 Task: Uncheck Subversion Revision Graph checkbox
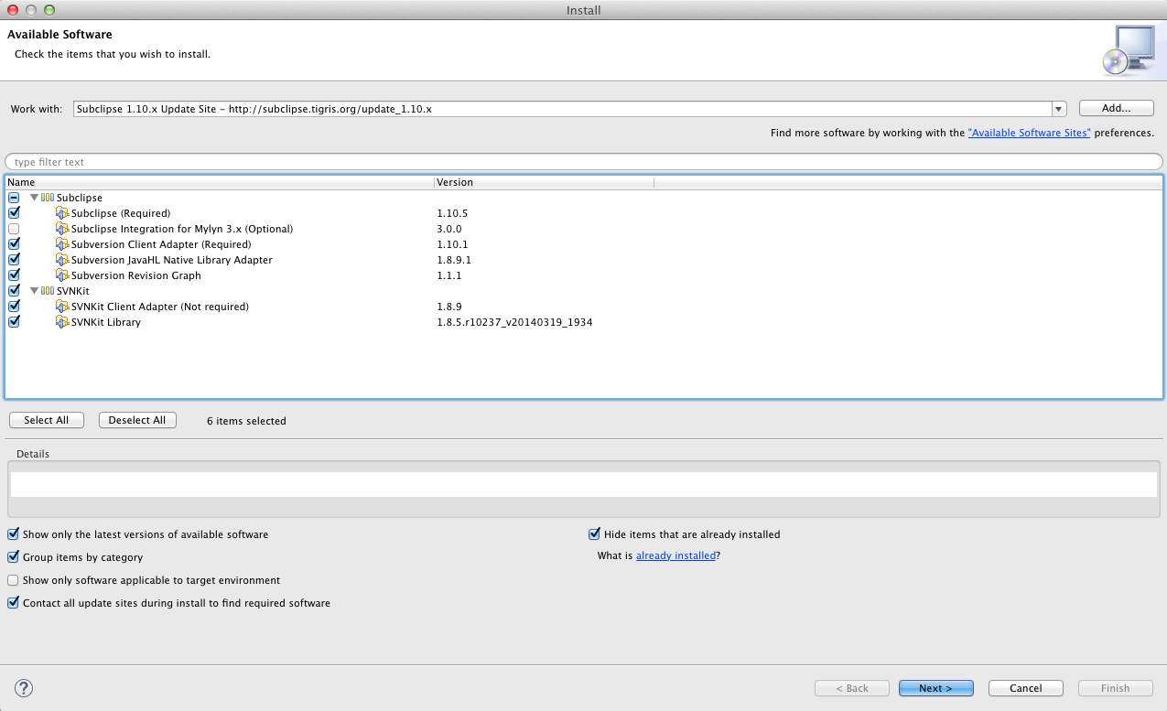click(14, 275)
